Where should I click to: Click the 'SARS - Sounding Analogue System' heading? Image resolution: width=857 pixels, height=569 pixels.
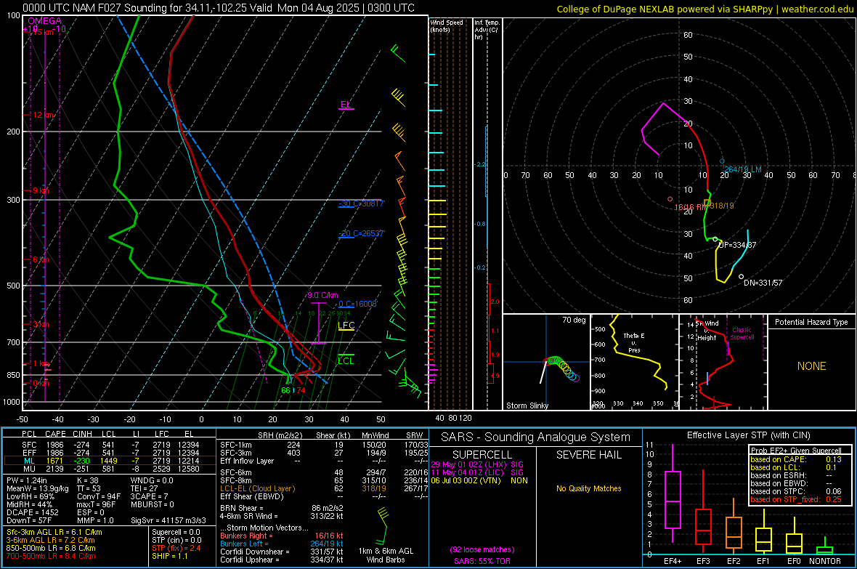(535, 437)
